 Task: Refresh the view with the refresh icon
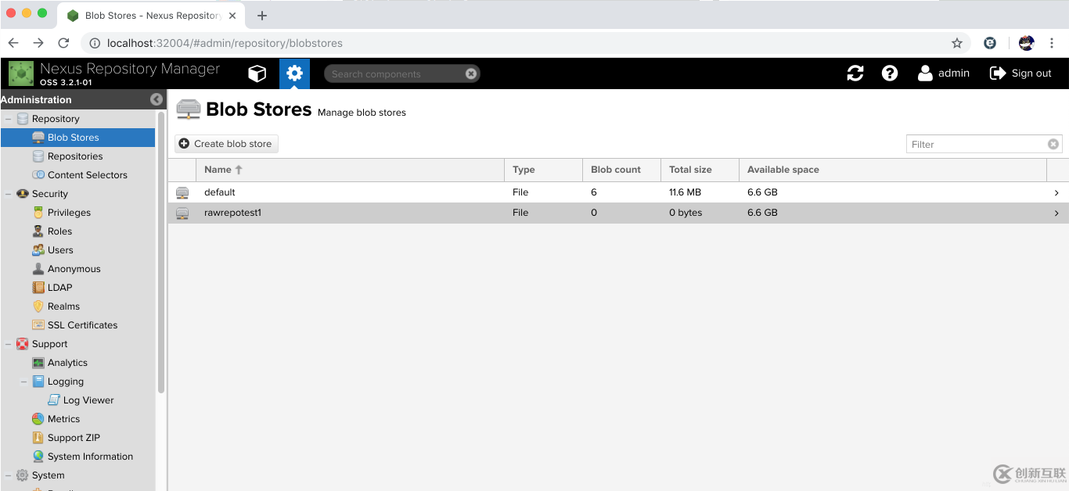[855, 73]
